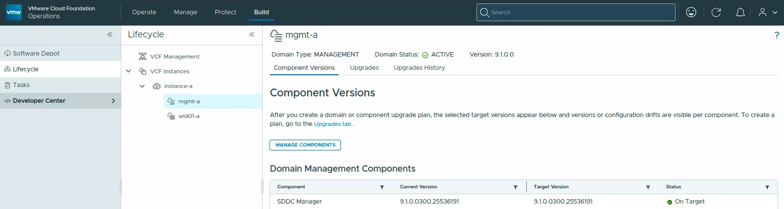Viewport: 784px width, 209px height.
Task: Filter the Status column
Action: click(767, 187)
